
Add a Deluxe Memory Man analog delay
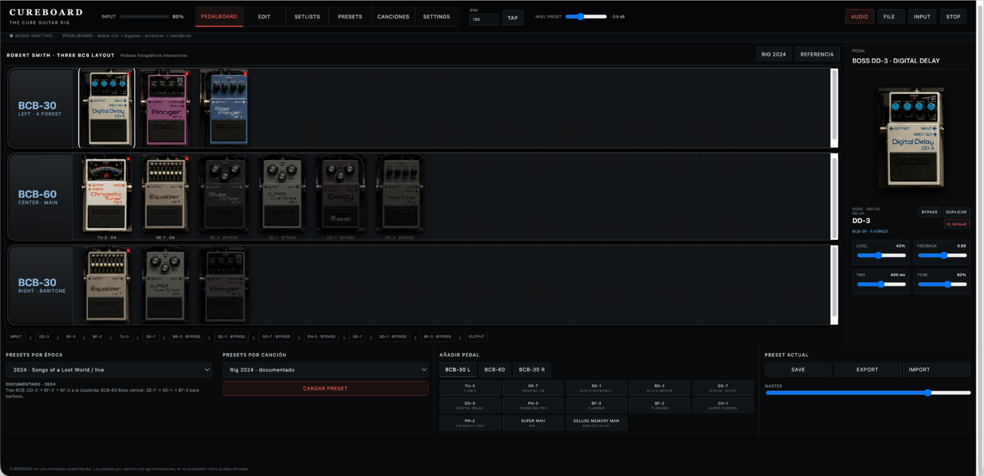point(597,423)
